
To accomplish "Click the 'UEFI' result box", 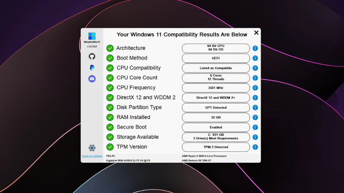I will click(x=216, y=58).
